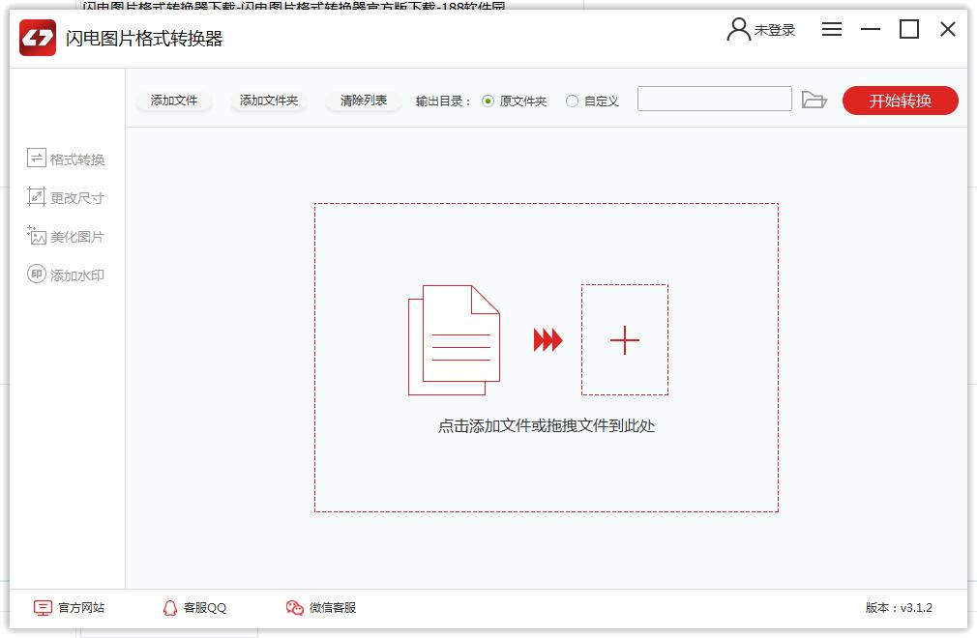Switch to the 美化图片 beautify image tool
The height and width of the screenshot is (638, 977).
[x=64, y=235]
